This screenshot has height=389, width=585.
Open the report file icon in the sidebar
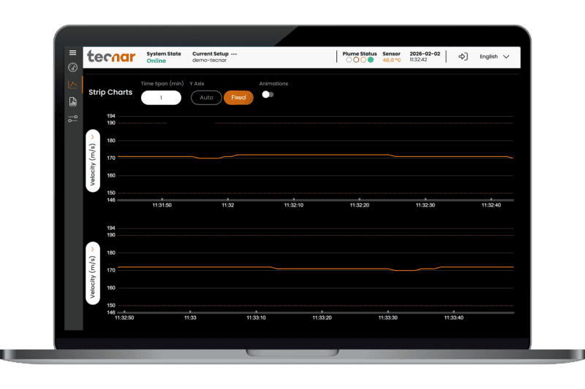(72, 101)
